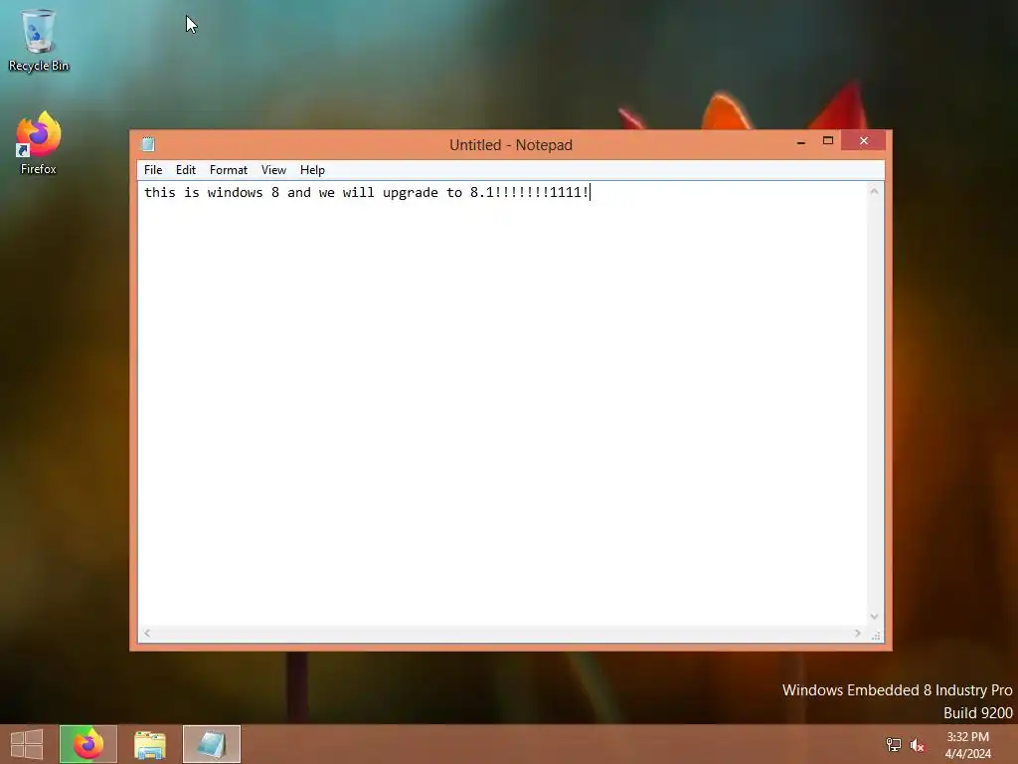Viewport: 1018px width, 764px height.
Task: Open File Explorer from the taskbar
Action: (150, 744)
